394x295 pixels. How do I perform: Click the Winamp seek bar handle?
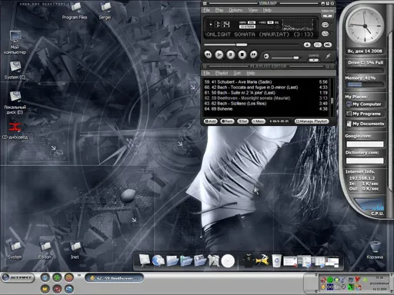[242, 45]
